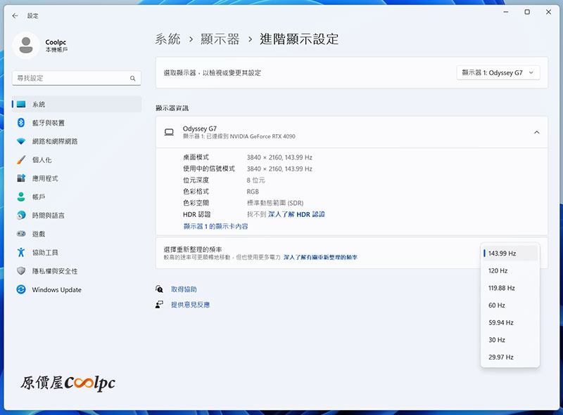Go to 個人化 settings
This screenshot has width=563, height=415.
click(77, 160)
